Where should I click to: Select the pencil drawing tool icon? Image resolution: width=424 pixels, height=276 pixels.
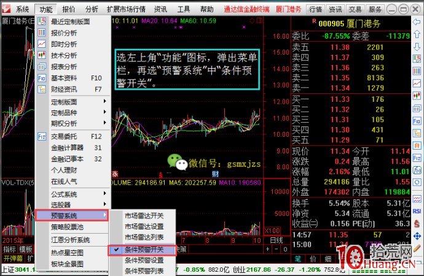[417, 248]
